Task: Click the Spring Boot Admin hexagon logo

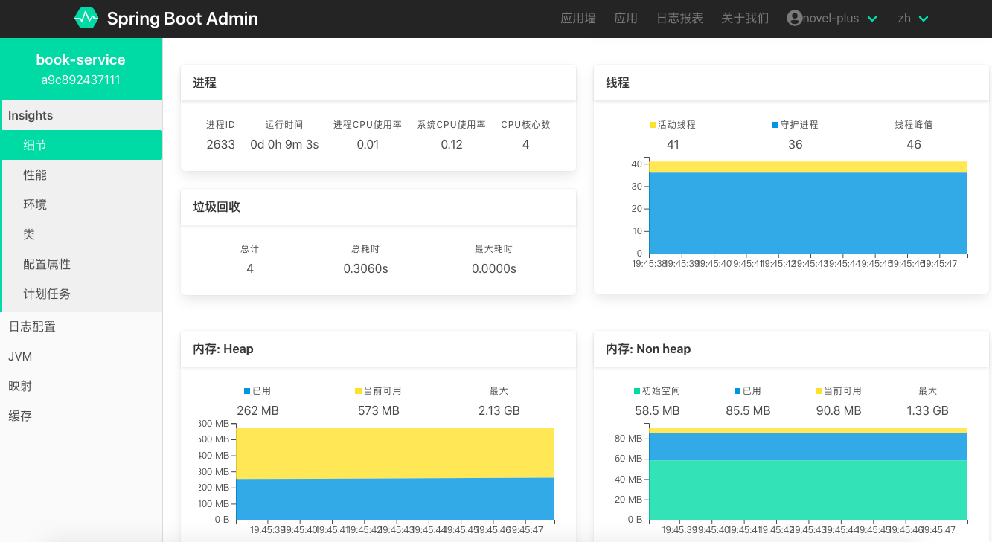Action: click(x=86, y=19)
